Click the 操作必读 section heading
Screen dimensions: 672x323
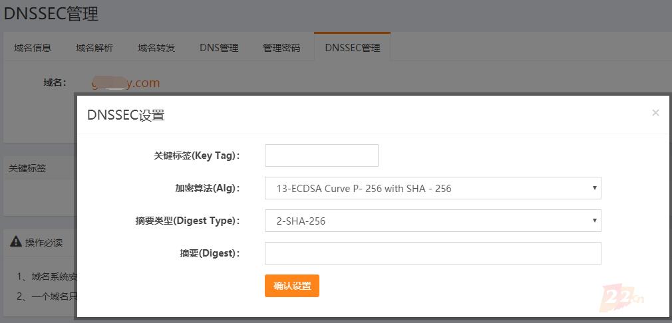point(44,243)
